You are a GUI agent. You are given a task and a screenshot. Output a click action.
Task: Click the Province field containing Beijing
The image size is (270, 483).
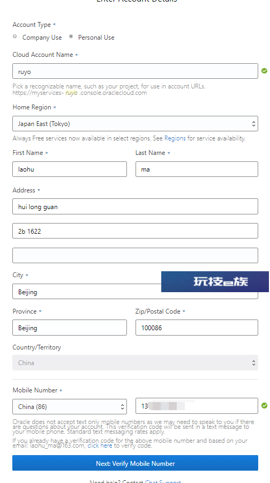[70, 328]
